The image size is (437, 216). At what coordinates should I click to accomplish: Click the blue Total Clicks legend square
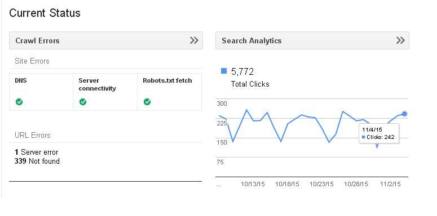click(x=224, y=71)
